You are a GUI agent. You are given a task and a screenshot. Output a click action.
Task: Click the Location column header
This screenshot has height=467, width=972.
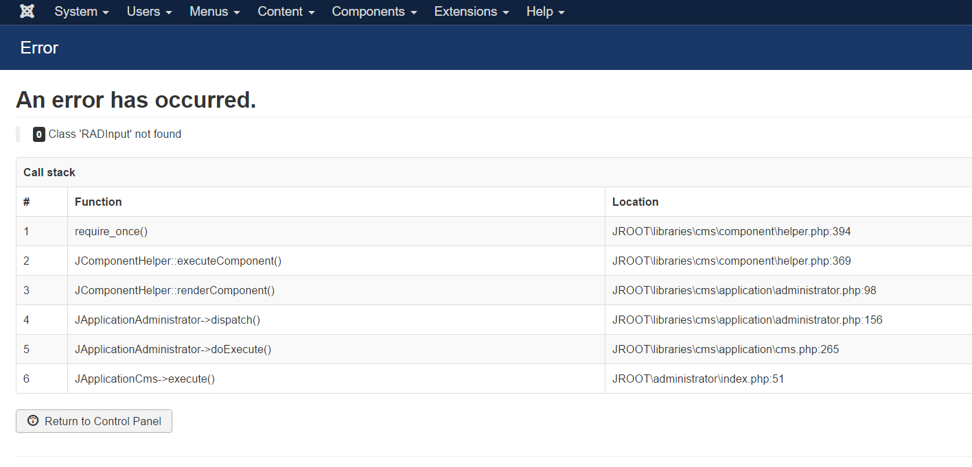point(635,202)
